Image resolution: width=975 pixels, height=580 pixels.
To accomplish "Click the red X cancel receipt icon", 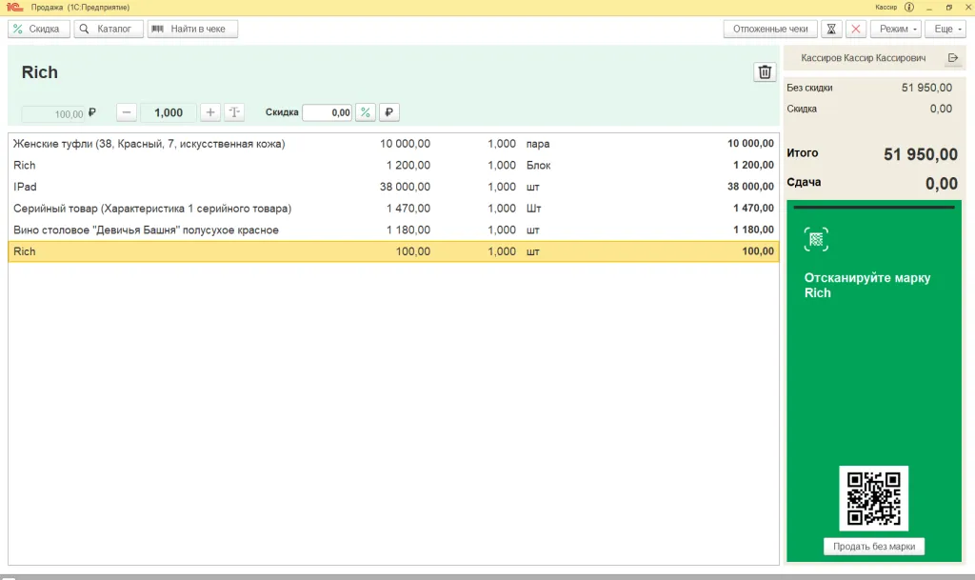I will [x=856, y=30].
